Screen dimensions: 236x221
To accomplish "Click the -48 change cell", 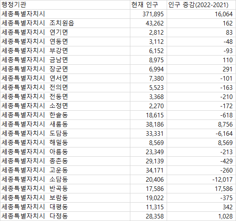I will 201,42.
